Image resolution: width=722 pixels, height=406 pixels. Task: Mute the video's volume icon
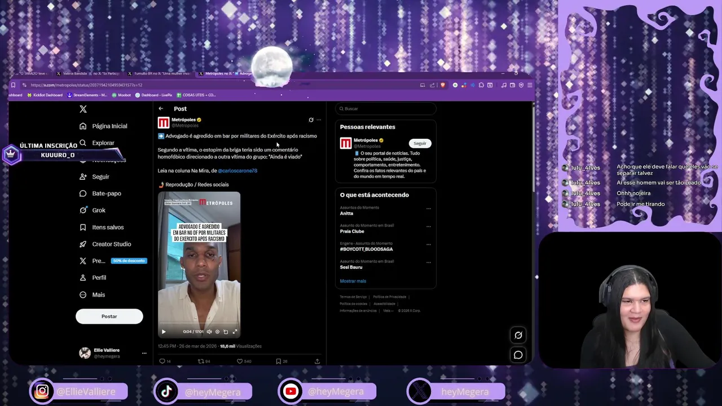pyautogui.click(x=209, y=332)
